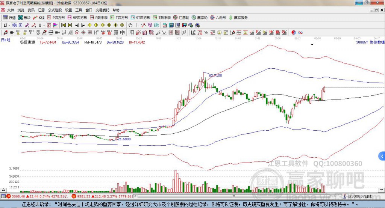This screenshot has width=385, height=208.
Task: Open the 9T四方形 tool
Action: (x=141, y=18)
